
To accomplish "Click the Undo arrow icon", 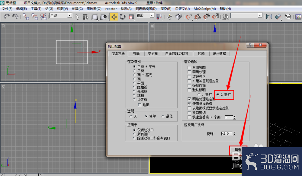I will click(7, 17).
